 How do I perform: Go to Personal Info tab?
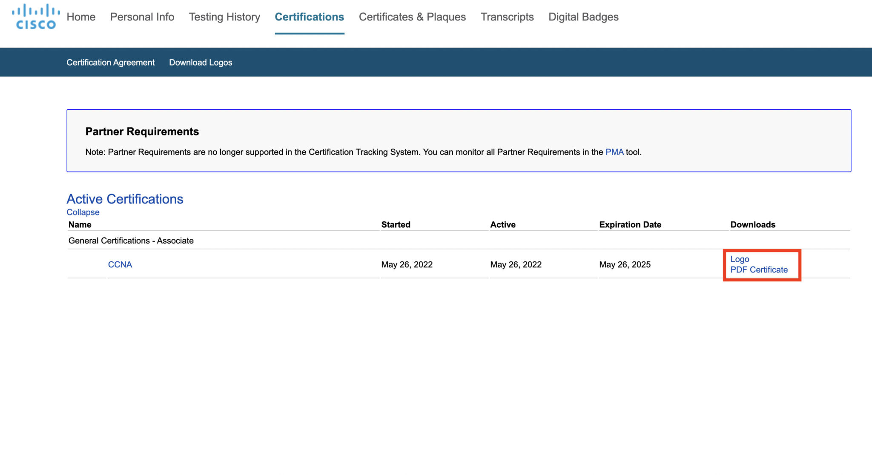pos(142,17)
